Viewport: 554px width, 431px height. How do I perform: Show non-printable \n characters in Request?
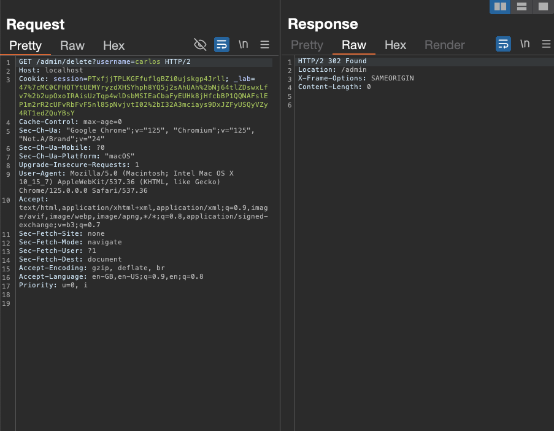pos(244,44)
